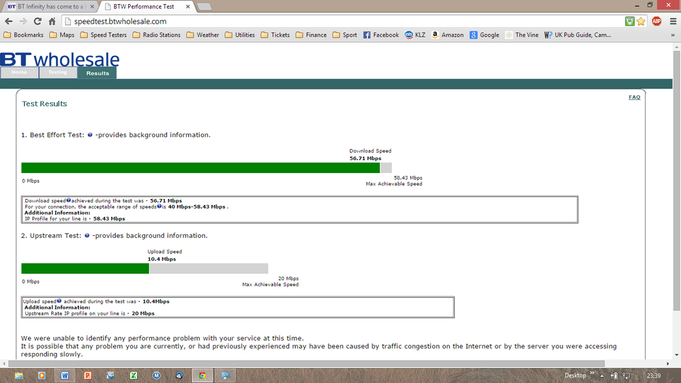
Task: Click the green extension icon in address bar
Action: click(630, 21)
